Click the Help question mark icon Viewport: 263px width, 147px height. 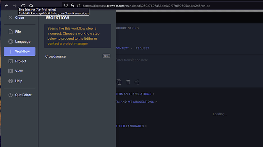coord(11,81)
